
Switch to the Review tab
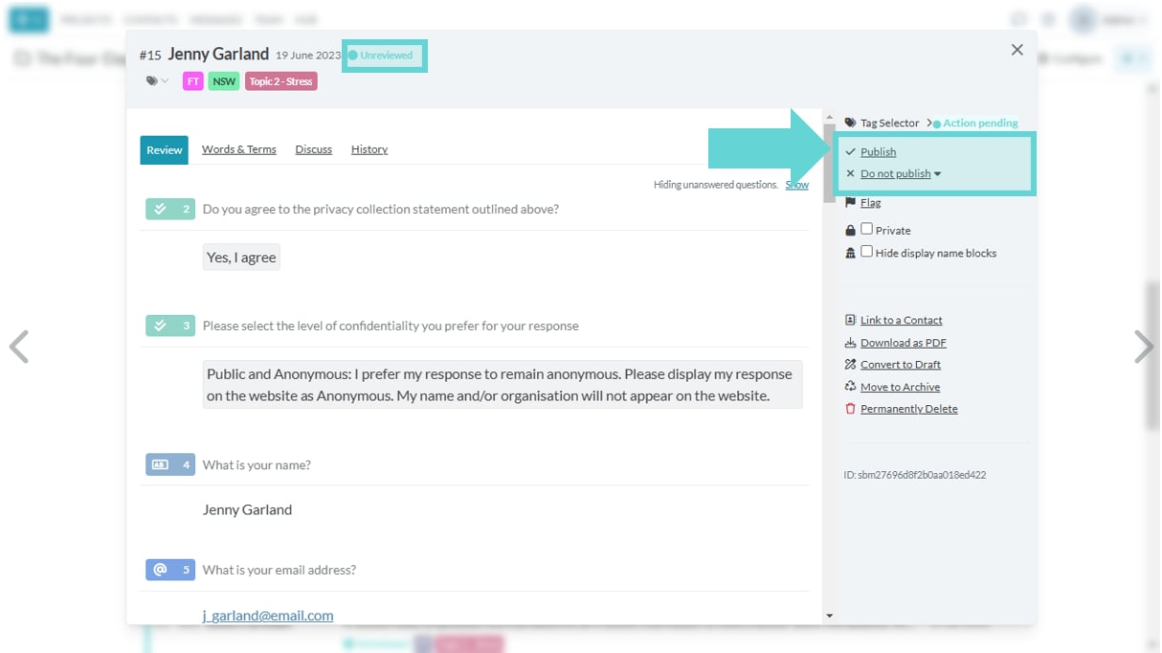point(164,149)
